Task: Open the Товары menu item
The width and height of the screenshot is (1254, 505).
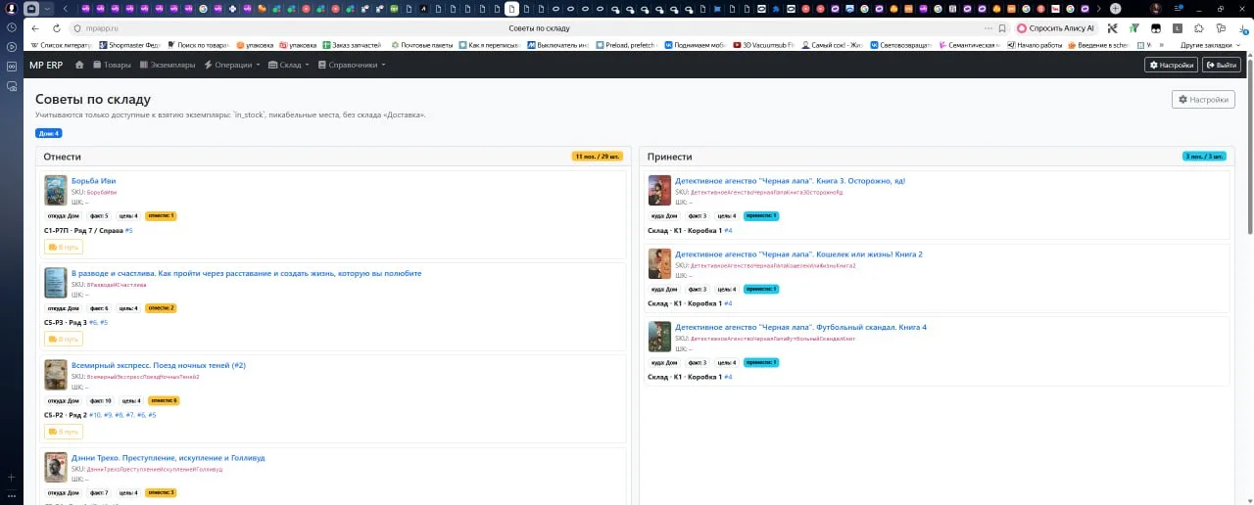Action: [x=112, y=65]
